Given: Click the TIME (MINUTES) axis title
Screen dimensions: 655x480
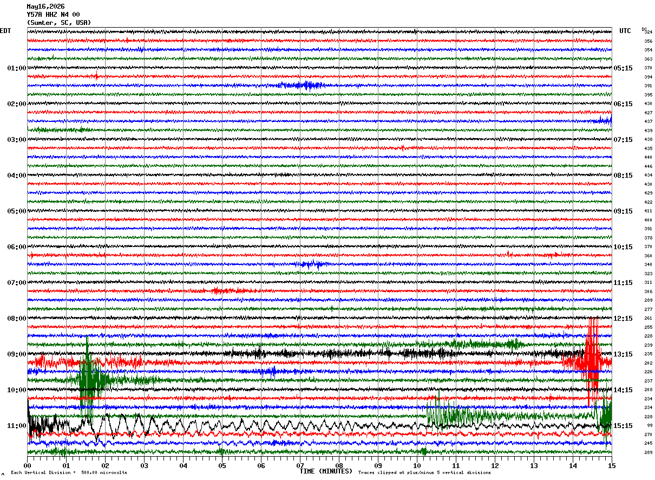Looking at the screenshot, I should tap(326, 471).
